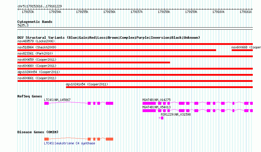Click the 179157k ruler tick label
Image resolution: width=261 pixels, height=152 pixels.
click(137, 12)
